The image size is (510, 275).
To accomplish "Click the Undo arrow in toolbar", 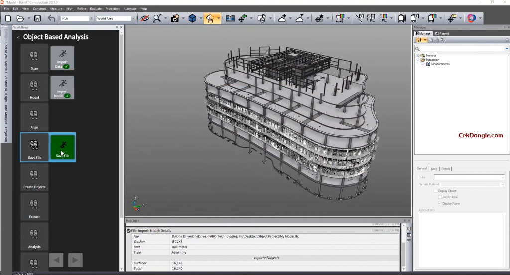I will (51, 18).
